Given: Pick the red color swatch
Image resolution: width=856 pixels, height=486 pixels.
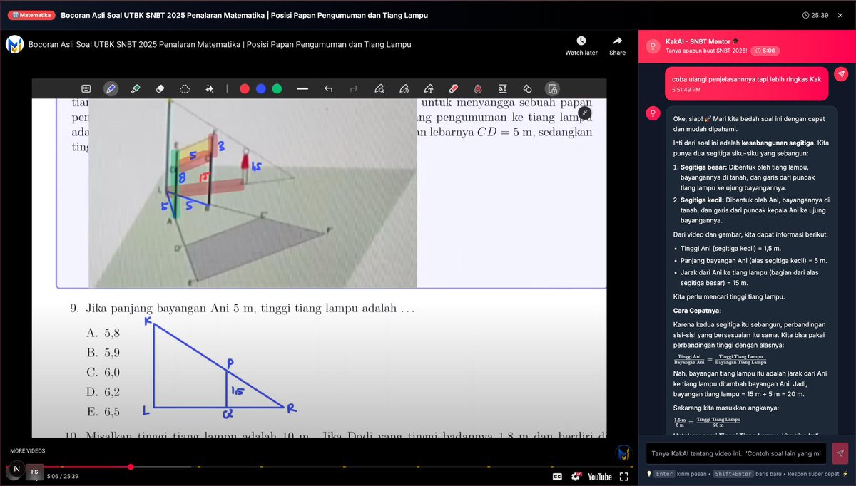Looking at the screenshot, I should [x=245, y=88].
